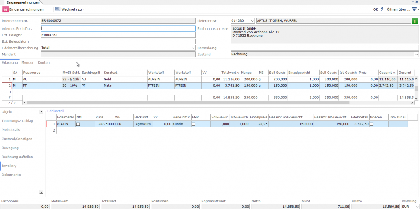
Task: Open the Währung EUR dropdown
Action: tap(417, 207)
